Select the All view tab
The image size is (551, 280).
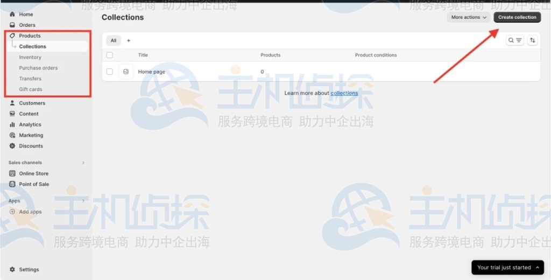tap(114, 40)
